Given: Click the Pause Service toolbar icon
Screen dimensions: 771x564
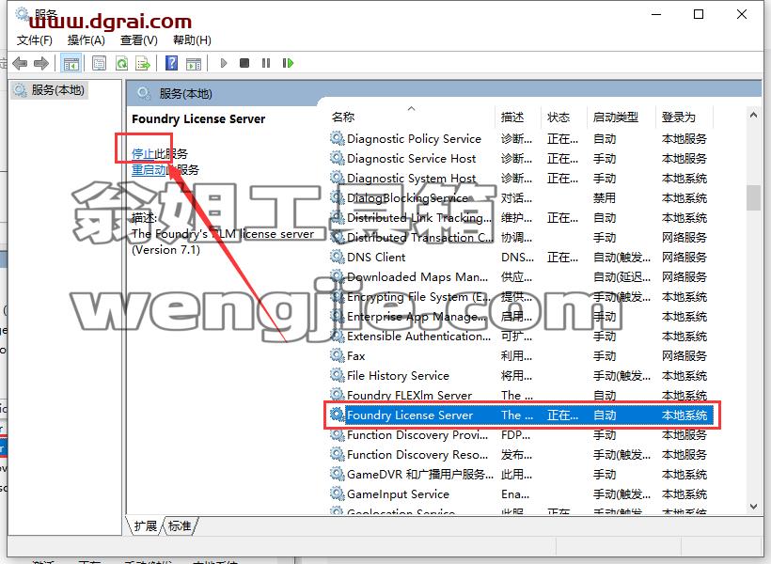Looking at the screenshot, I should (x=266, y=63).
